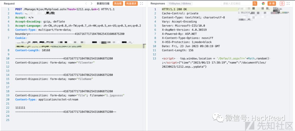
Task: Click the X-AspNet-Version: 4.0.30319 header
Action: click(184, 30)
